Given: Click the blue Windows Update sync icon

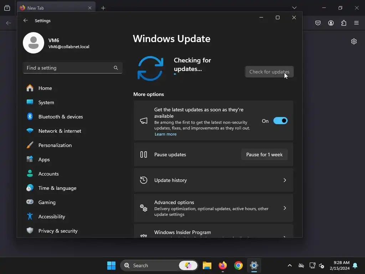Looking at the screenshot, I should point(150,68).
